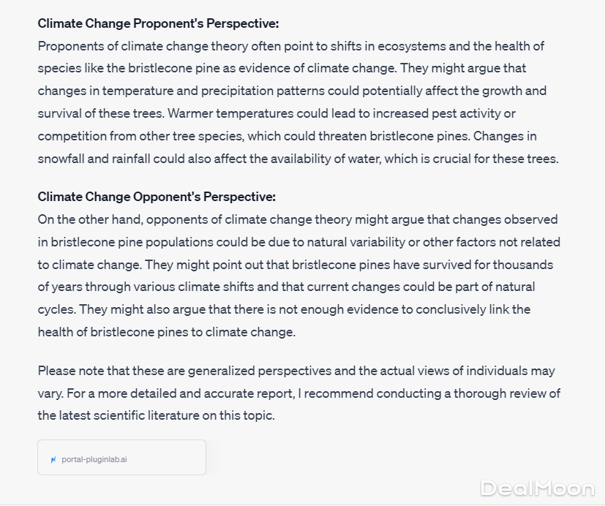The height and width of the screenshot is (506, 605).
Task: Click the line starting 'Proponents of climate change theory'
Action: 290,46
